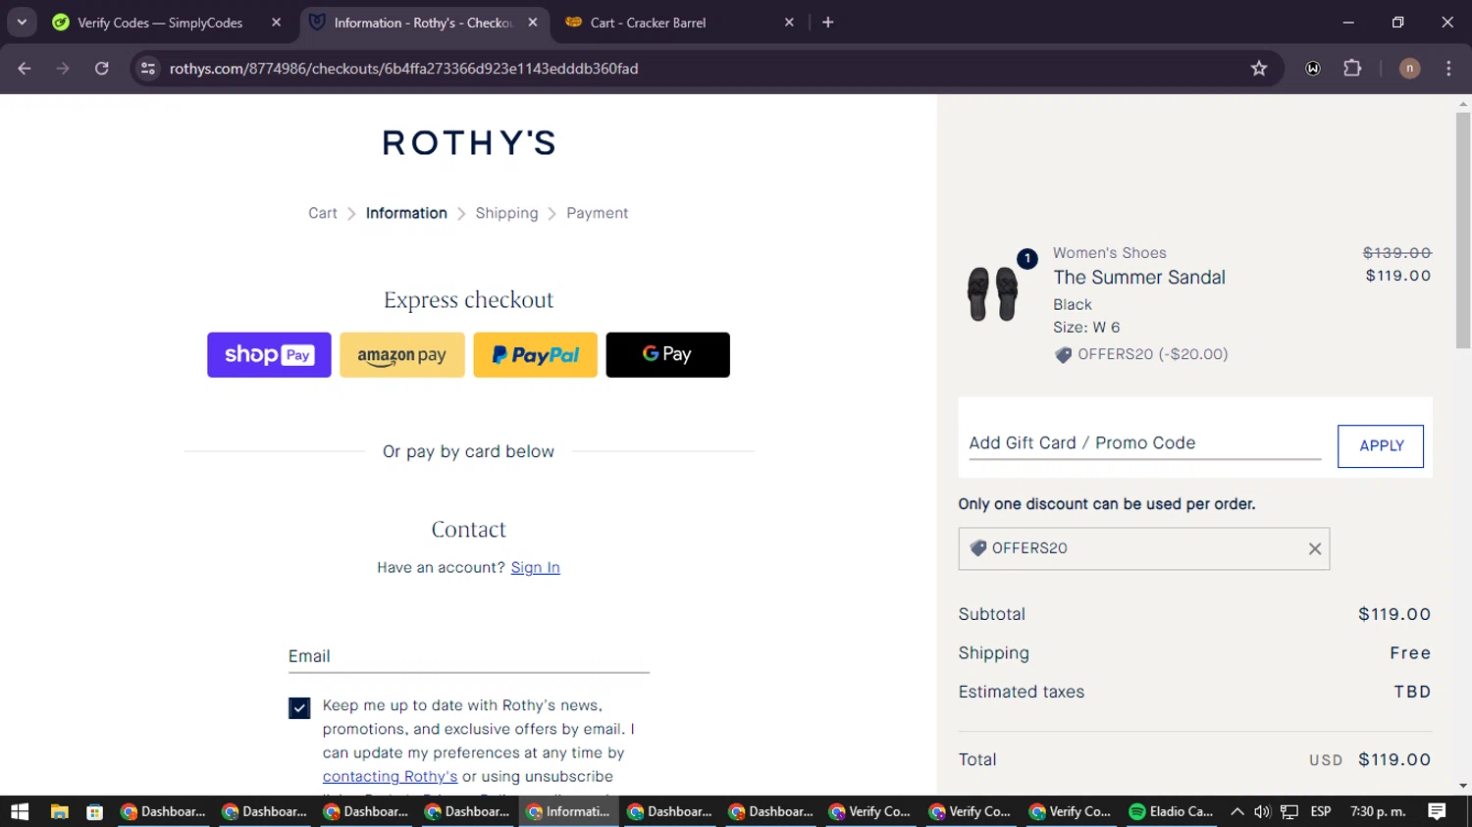This screenshot has height=827, width=1472.
Task: Click the Summer Sandal product thumbnail
Action: [993, 293]
